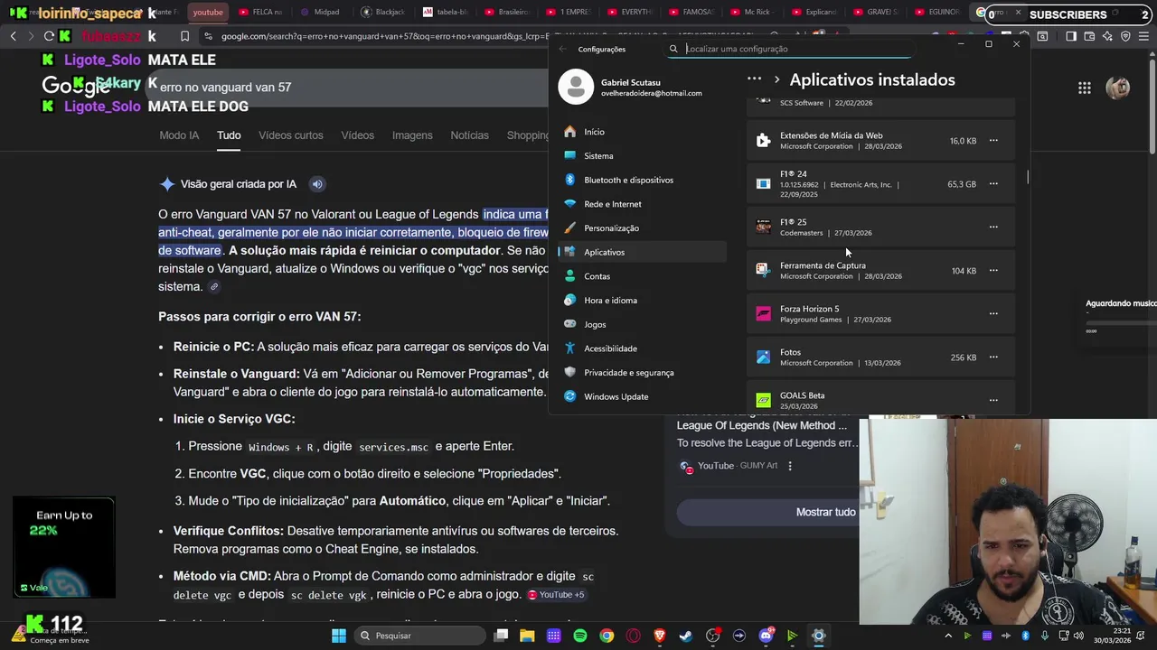Select the Tudo search tab
The width and height of the screenshot is (1157, 650).
[229, 135]
